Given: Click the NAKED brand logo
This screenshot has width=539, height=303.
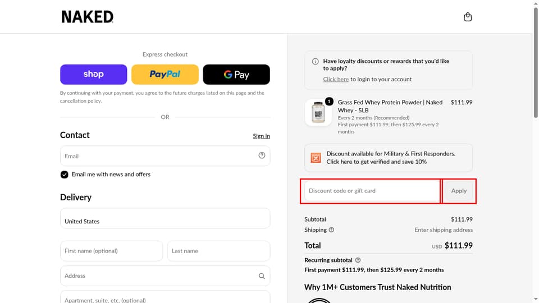Looking at the screenshot, I should tap(88, 17).
